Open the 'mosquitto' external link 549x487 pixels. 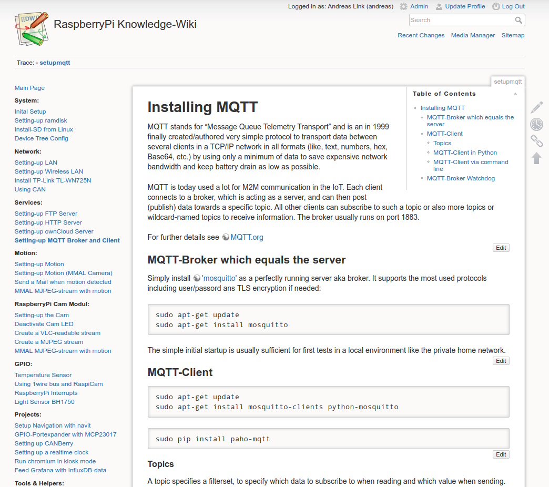(x=219, y=278)
